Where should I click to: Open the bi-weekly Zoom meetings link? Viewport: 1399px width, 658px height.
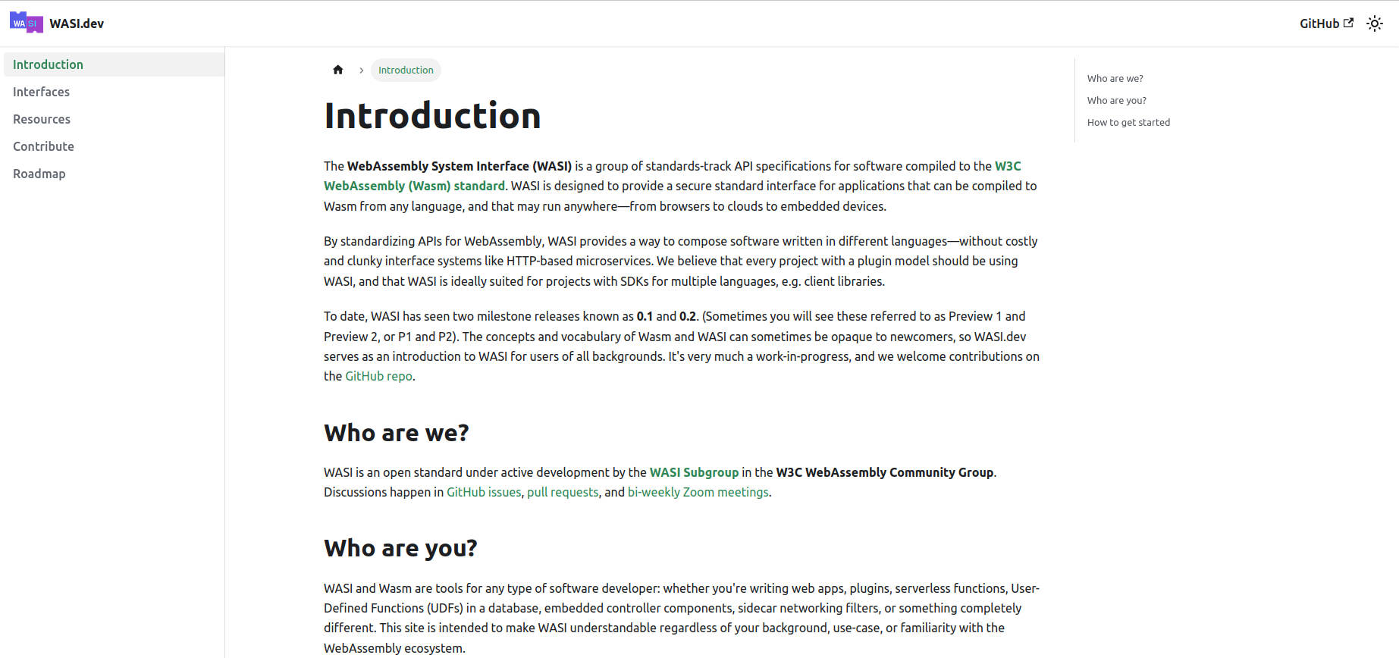(x=698, y=492)
